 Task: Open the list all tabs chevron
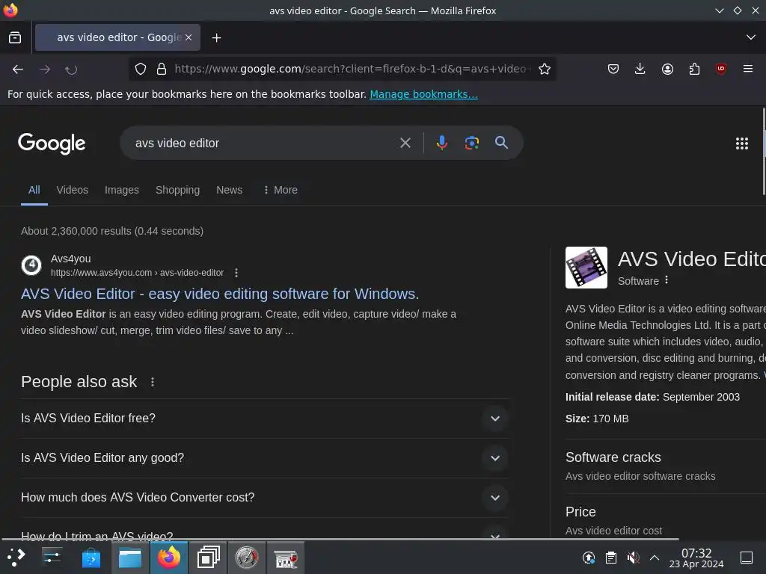point(751,37)
